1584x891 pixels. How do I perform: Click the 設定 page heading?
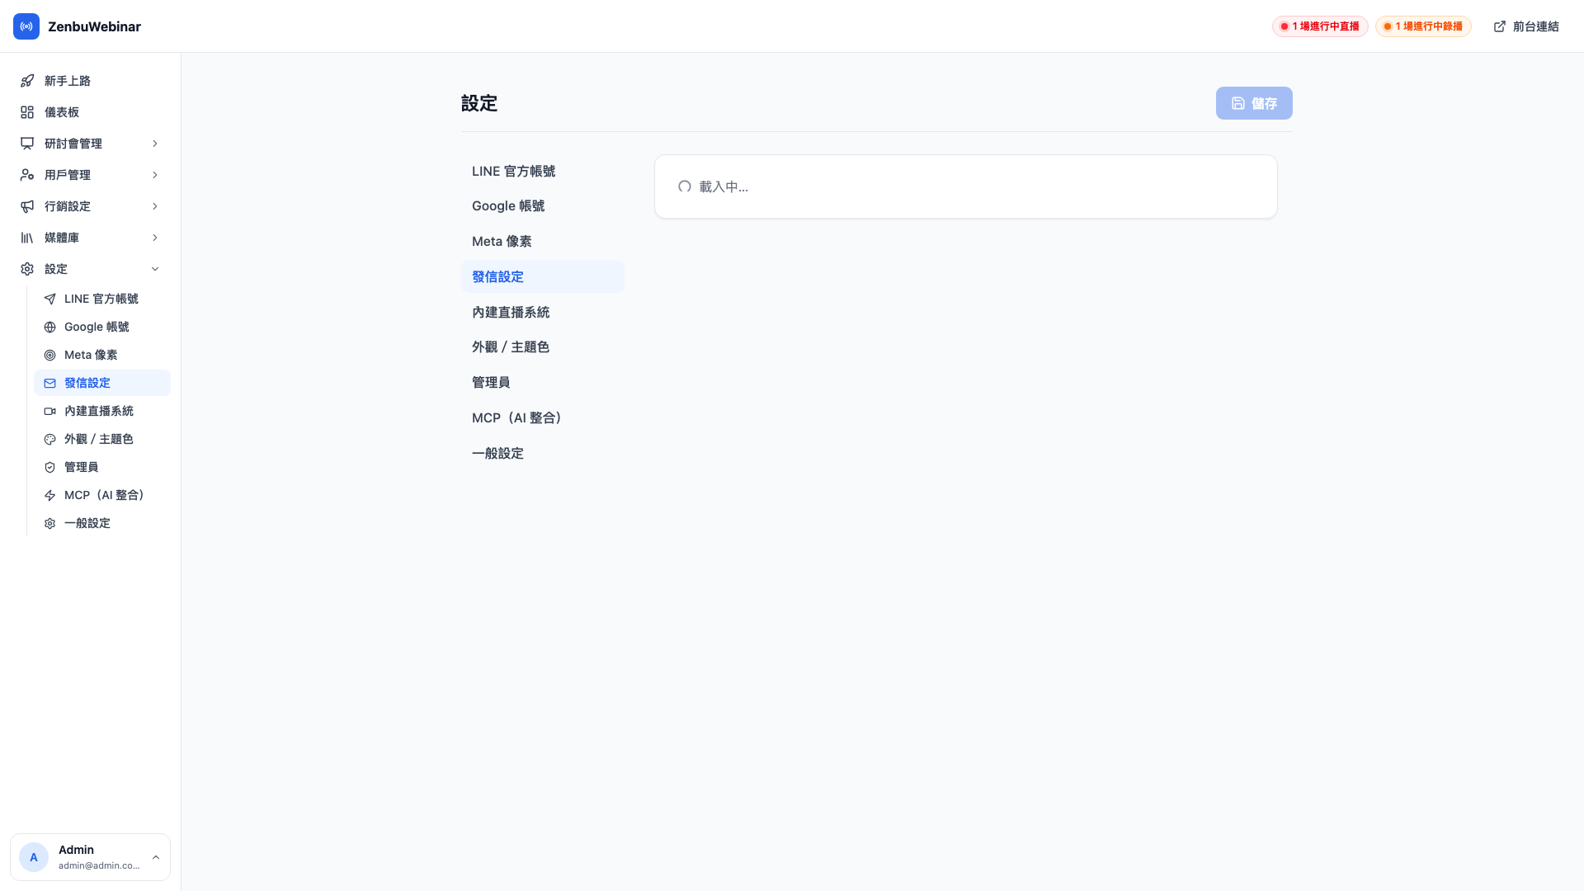479,103
